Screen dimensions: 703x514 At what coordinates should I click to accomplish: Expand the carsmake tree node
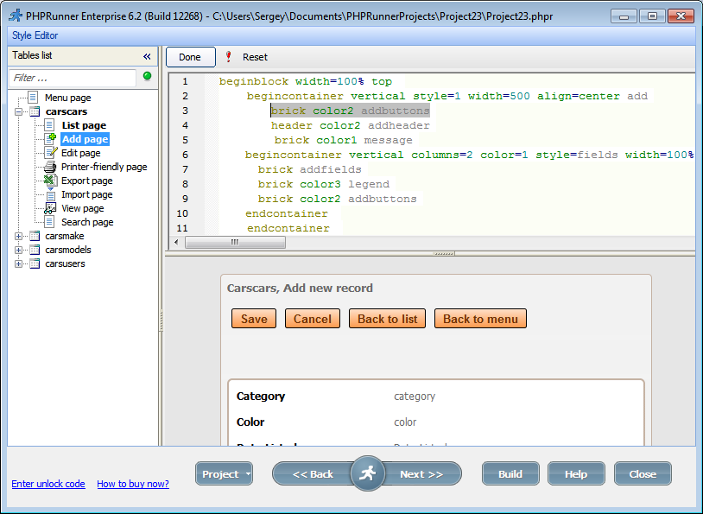[x=18, y=236]
